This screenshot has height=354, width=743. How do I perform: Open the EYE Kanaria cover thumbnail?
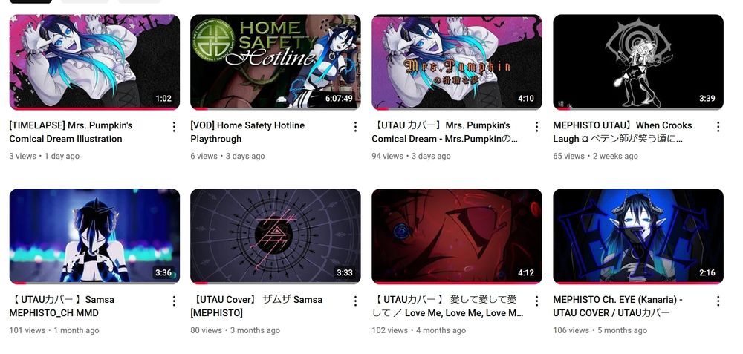[637, 236]
